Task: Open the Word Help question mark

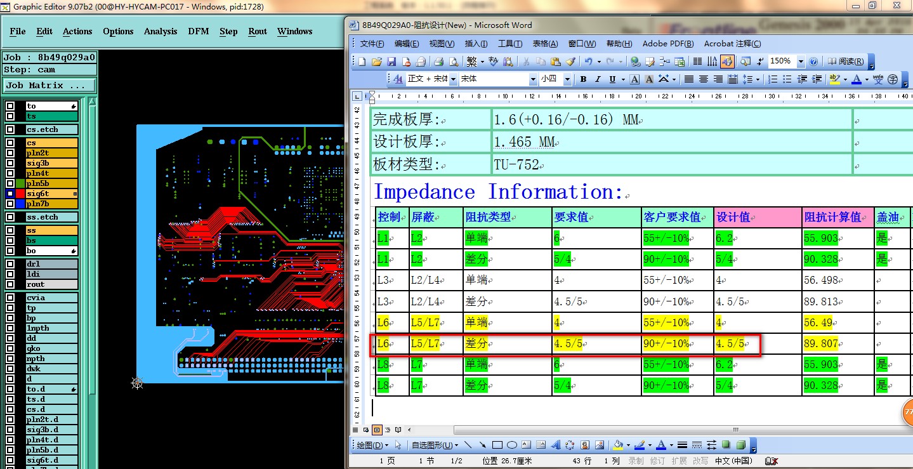Action: coord(813,62)
